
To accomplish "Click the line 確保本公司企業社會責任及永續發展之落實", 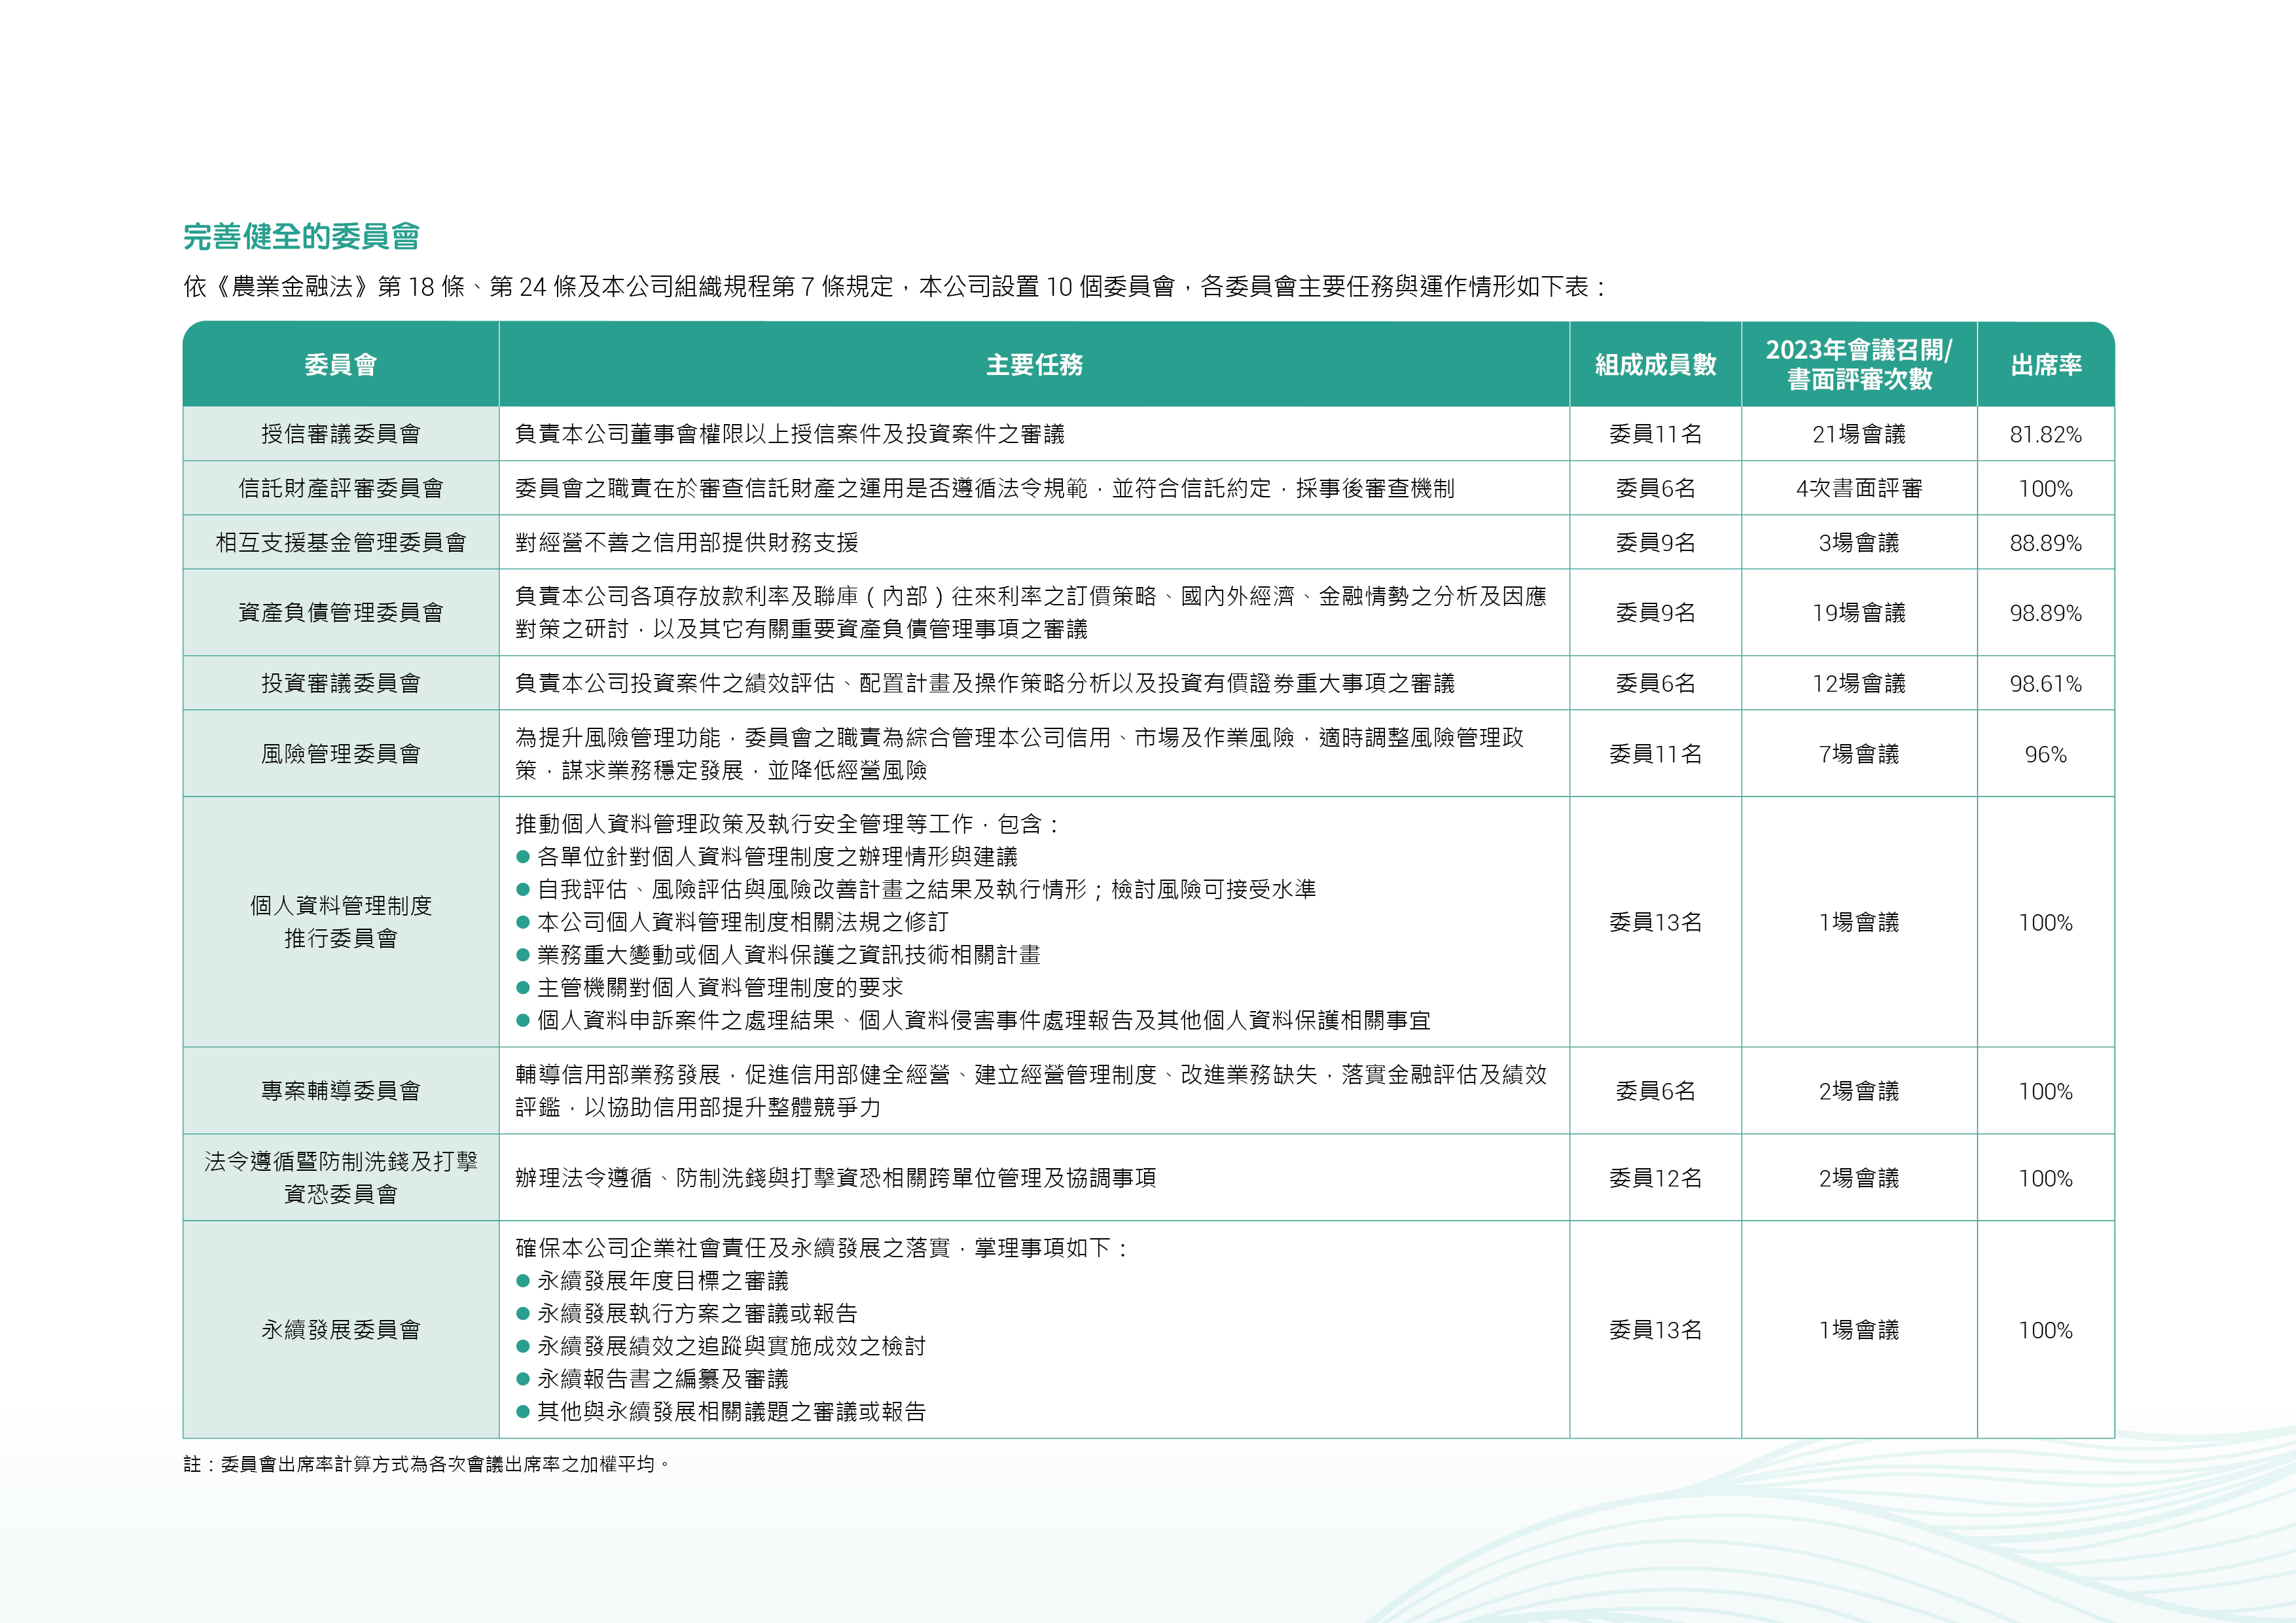I will [x=822, y=1248].
